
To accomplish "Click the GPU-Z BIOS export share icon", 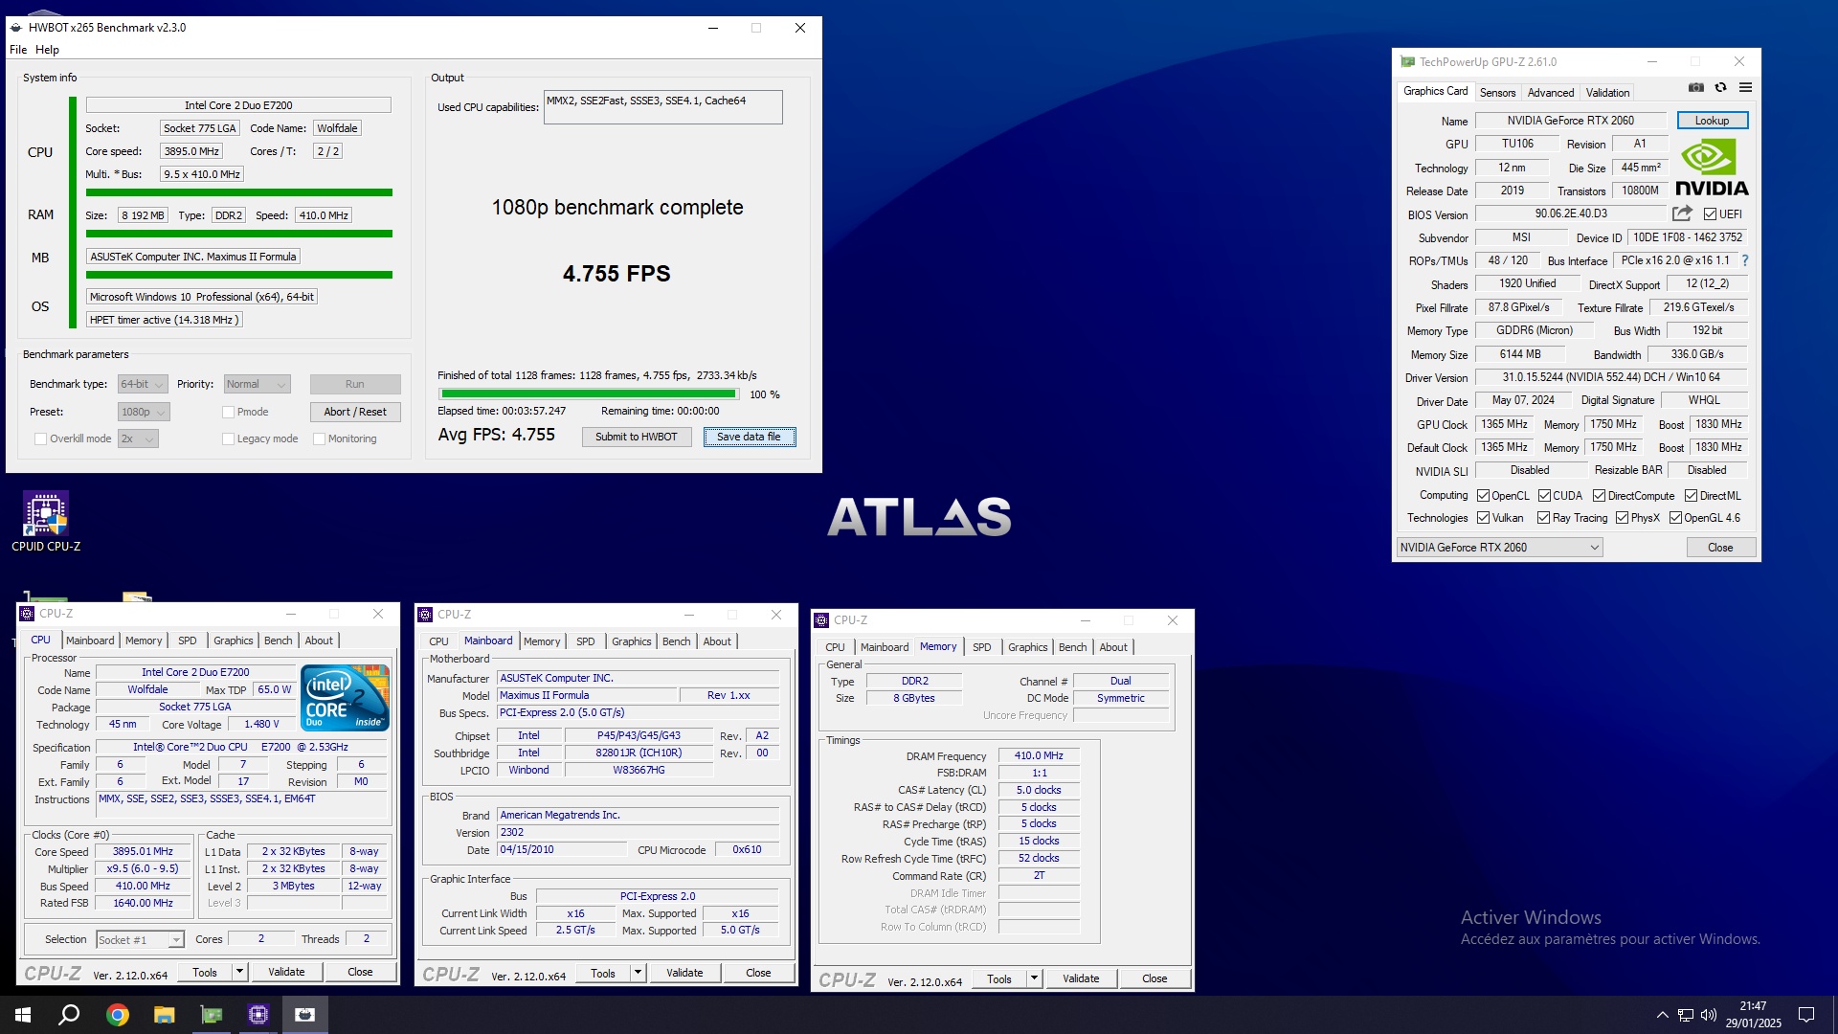I will click(1682, 214).
